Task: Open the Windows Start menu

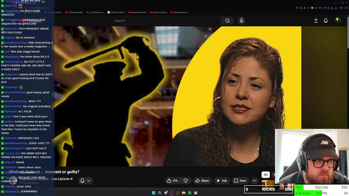Action: [154, 193]
